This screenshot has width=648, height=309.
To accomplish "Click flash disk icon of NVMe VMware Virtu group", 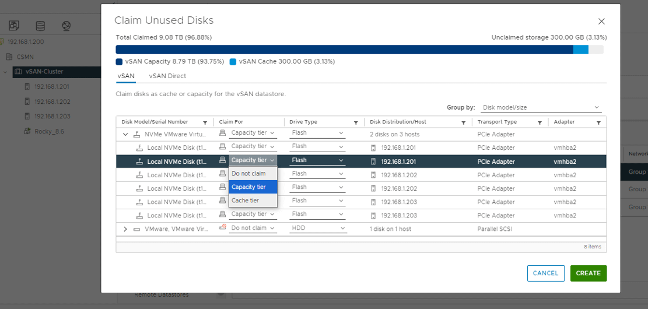I will (x=137, y=134).
